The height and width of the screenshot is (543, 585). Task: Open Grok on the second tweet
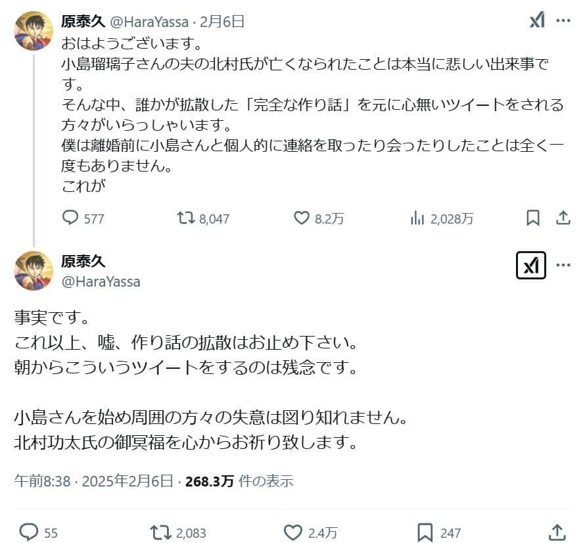(x=531, y=265)
